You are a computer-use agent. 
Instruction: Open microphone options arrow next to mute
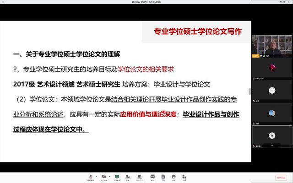click(x=97, y=176)
